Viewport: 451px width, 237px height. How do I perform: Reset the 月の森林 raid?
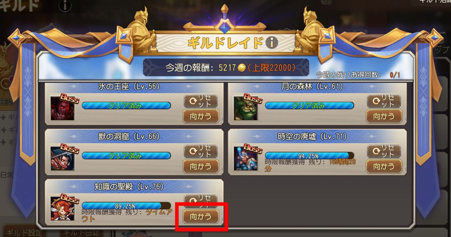pyautogui.click(x=384, y=101)
